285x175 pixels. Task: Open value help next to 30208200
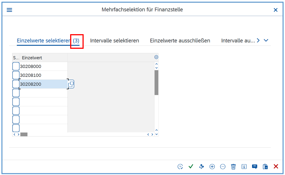(71, 84)
